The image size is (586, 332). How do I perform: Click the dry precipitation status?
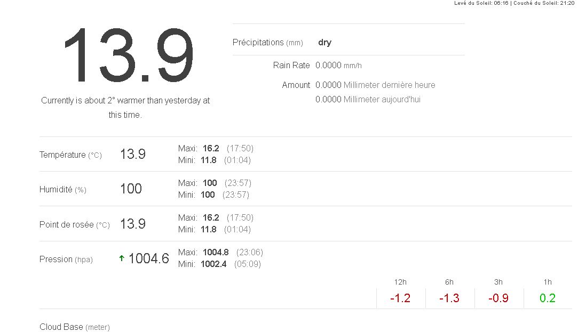pyautogui.click(x=324, y=43)
